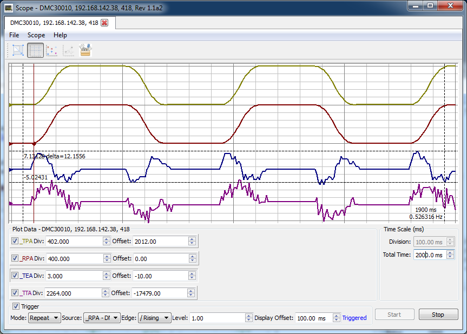This screenshot has width=467, height=334.
Task: Click the _TPA Offset field showing 2012.00
Action: [x=161, y=241]
